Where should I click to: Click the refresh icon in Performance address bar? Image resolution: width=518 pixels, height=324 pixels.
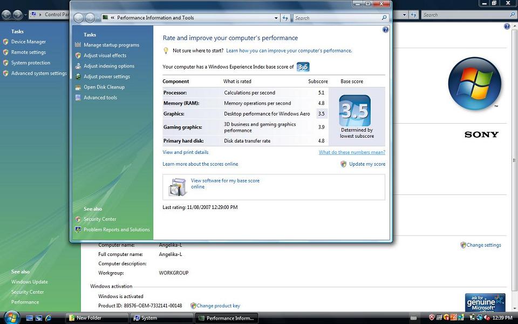(x=285, y=18)
